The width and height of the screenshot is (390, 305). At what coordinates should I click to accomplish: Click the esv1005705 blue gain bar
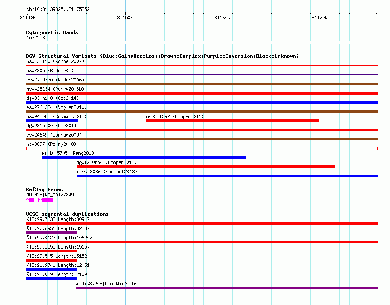tap(144, 158)
